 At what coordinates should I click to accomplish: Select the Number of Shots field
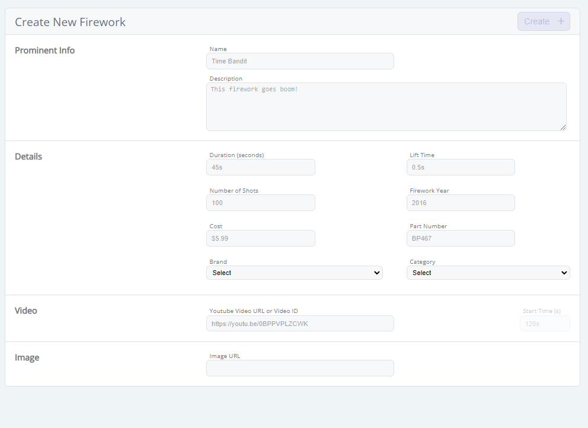[261, 203]
